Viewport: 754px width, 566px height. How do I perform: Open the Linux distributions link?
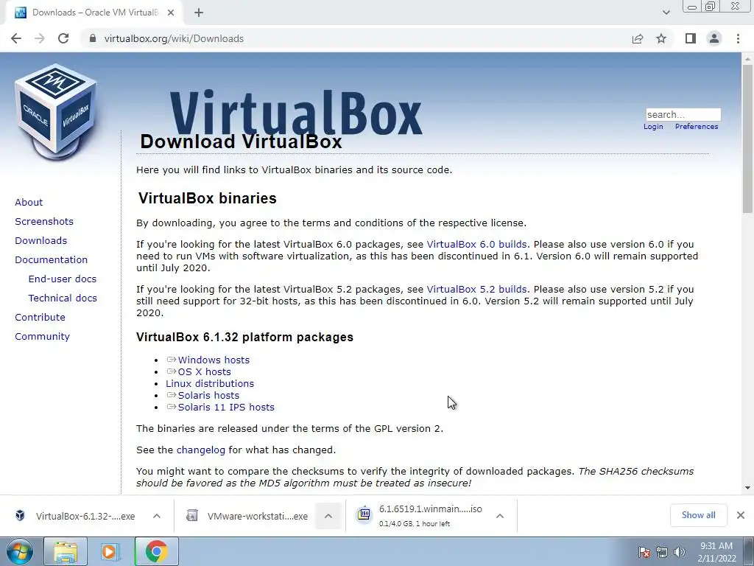pos(210,383)
